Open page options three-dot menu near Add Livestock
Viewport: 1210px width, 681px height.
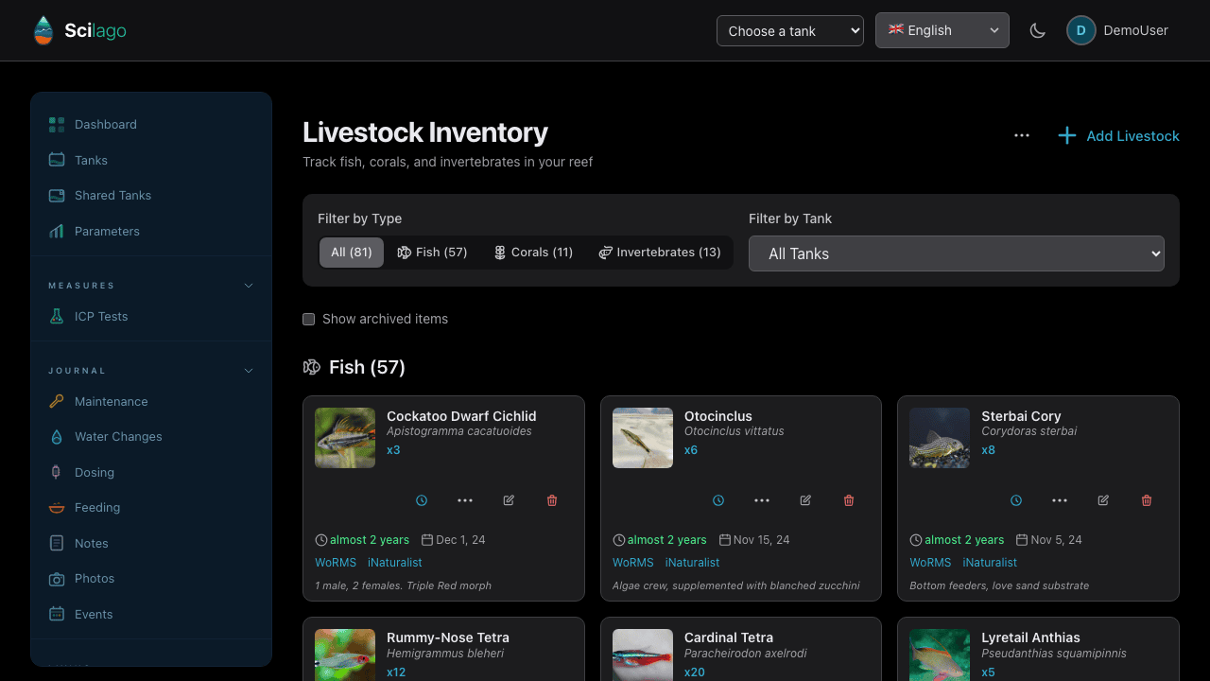(x=1022, y=135)
